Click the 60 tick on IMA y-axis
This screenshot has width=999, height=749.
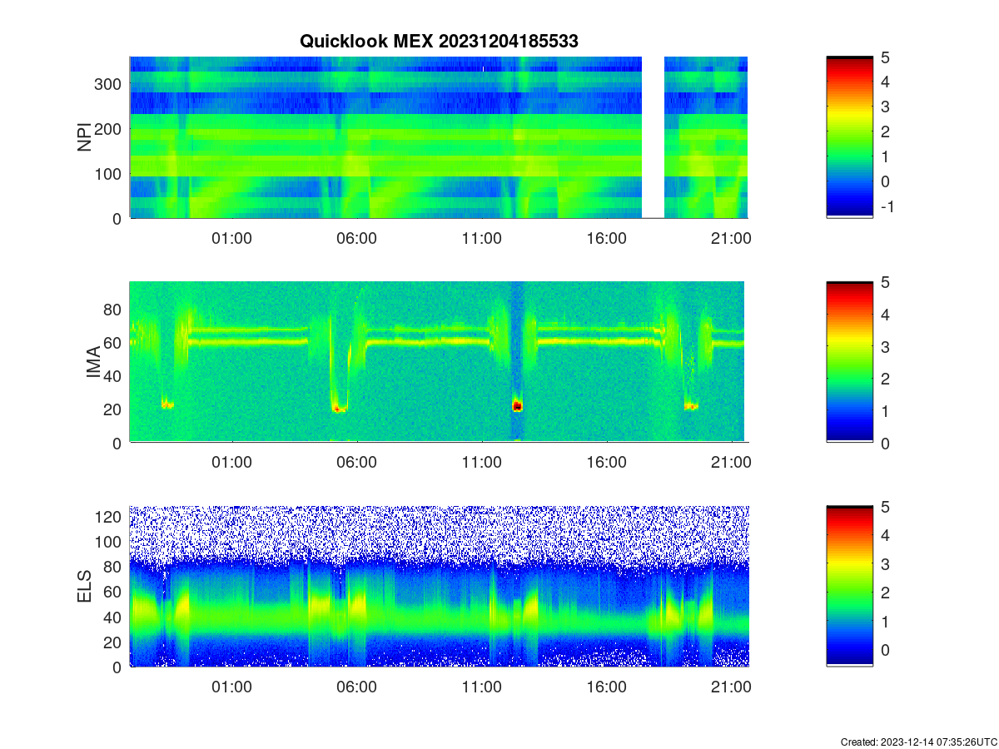click(114, 343)
